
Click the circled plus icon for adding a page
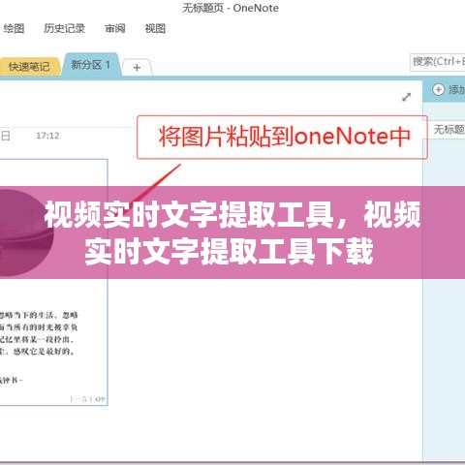(438, 89)
